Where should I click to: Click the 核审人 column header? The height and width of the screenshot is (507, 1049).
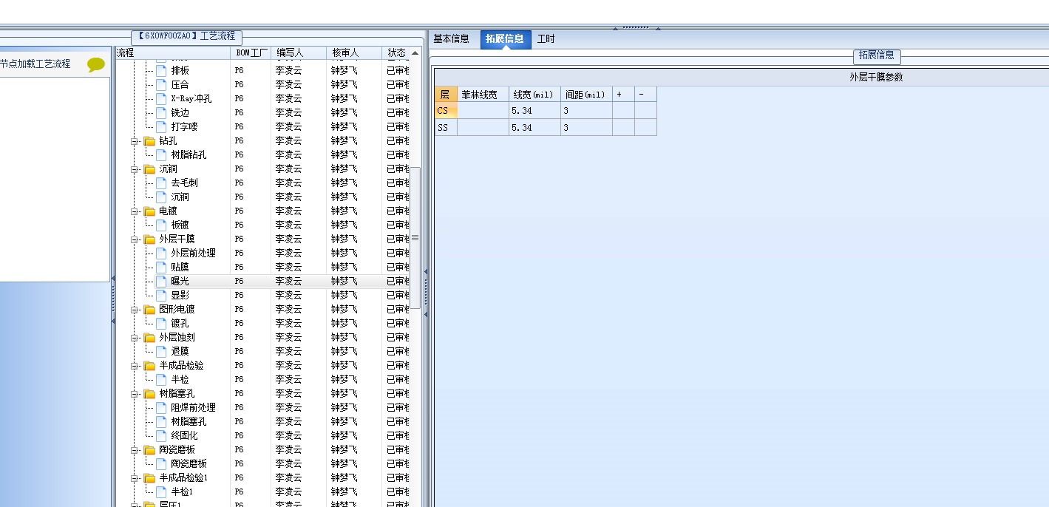pyautogui.click(x=354, y=53)
